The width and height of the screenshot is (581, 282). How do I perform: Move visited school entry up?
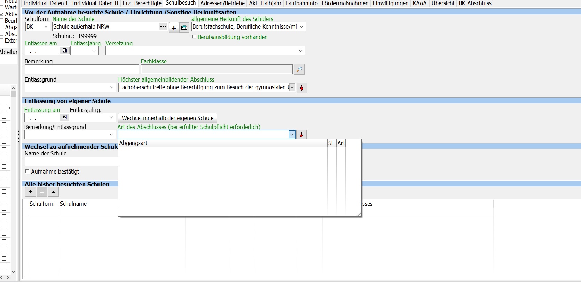coord(53,192)
